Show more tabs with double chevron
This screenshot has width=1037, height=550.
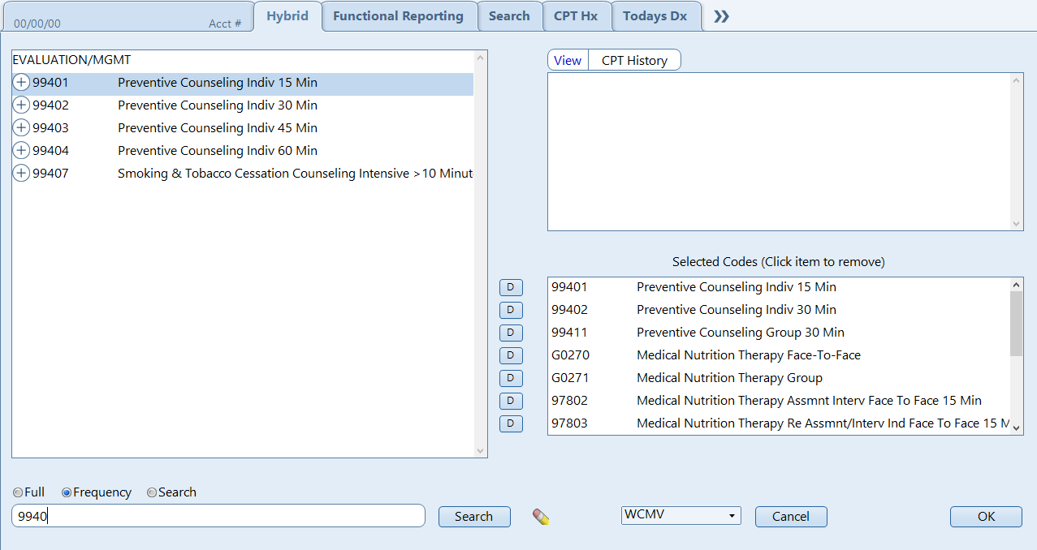[721, 16]
